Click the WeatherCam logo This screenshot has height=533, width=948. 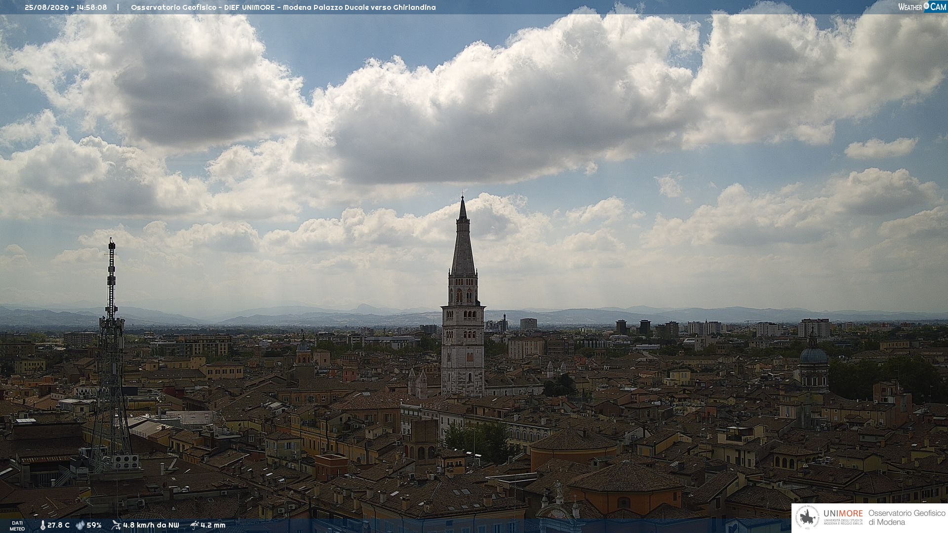pyautogui.click(x=922, y=7)
